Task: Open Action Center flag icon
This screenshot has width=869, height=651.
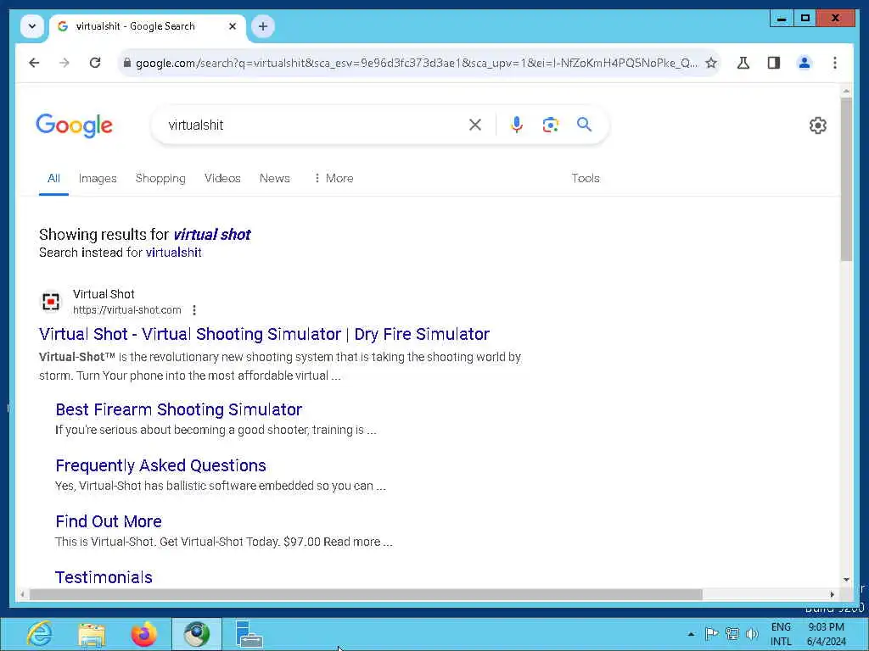Action: pyautogui.click(x=712, y=634)
